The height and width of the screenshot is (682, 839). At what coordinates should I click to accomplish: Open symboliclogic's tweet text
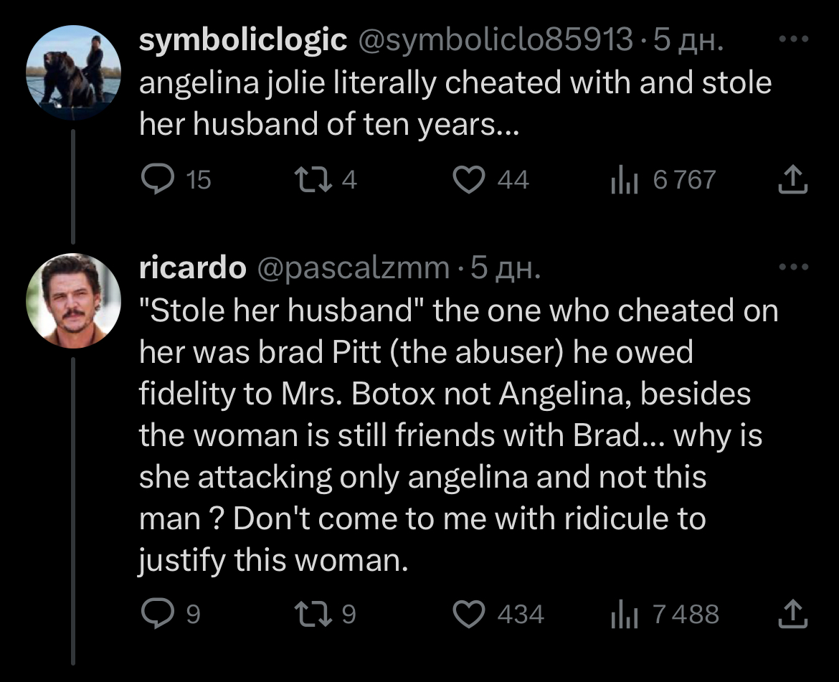pyautogui.click(x=455, y=105)
